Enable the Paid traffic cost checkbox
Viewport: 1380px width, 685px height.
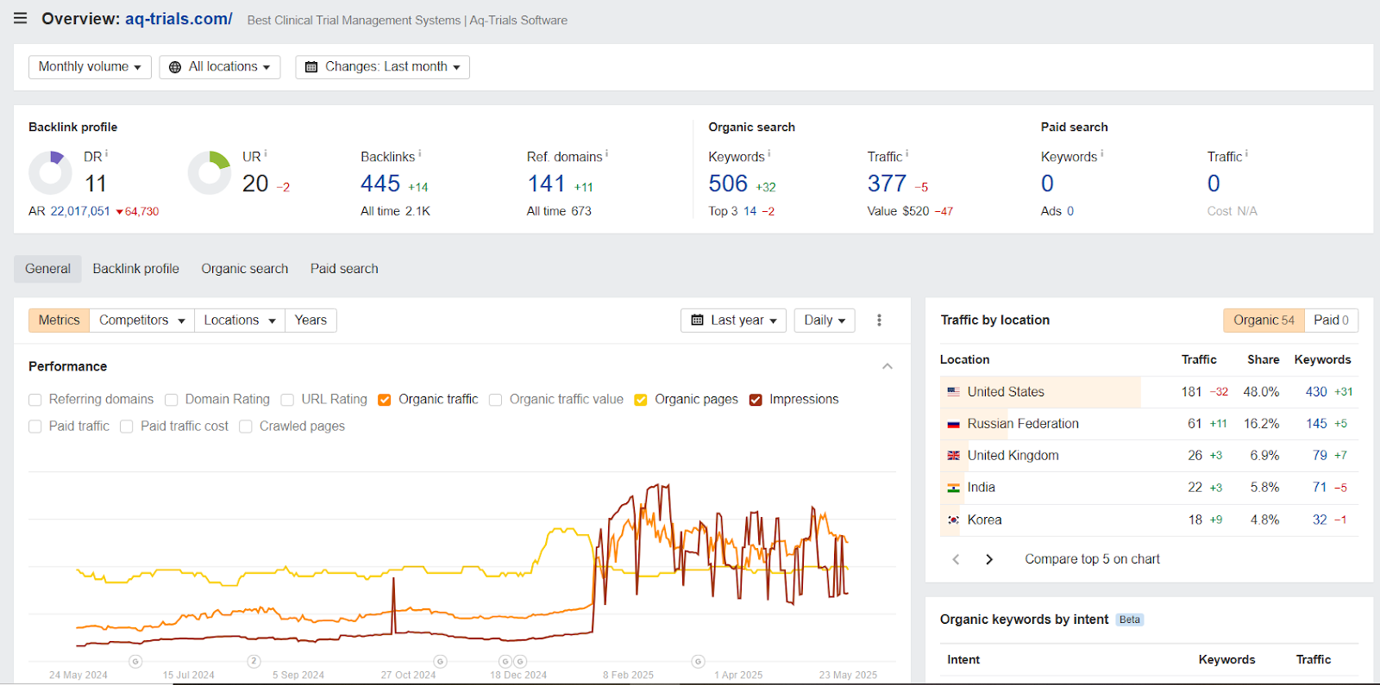point(127,427)
